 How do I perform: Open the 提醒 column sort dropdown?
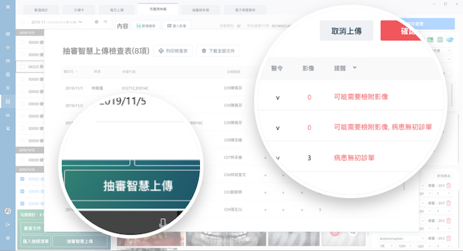[355, 68]
